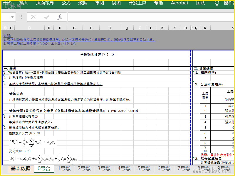
Task: Select column I header
Action: [x=110, y=28]
